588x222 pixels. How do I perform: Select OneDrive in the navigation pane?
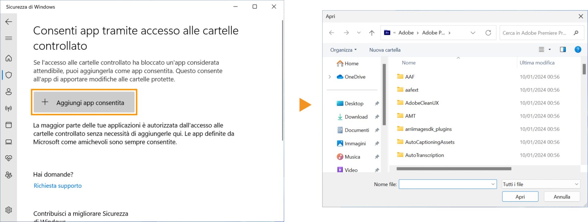point(351,77)
